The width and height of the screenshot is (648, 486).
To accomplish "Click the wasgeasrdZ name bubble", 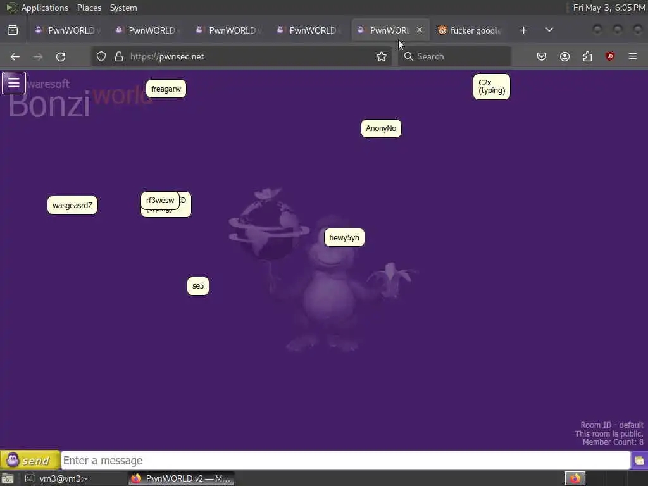I will click(x=72, y=206).
